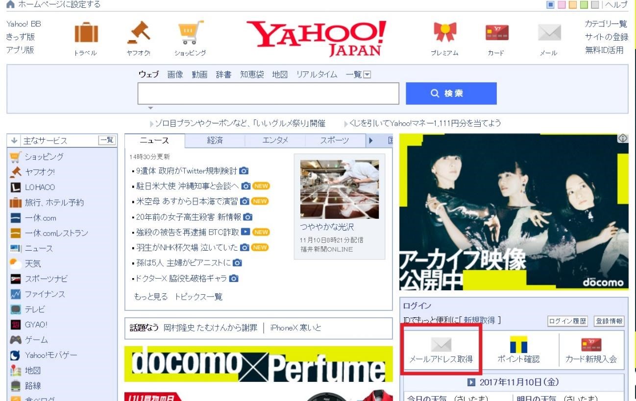636x401 pixels.
Task: Click the 天気 weather sidebar icon
Action: pos(16,263)
